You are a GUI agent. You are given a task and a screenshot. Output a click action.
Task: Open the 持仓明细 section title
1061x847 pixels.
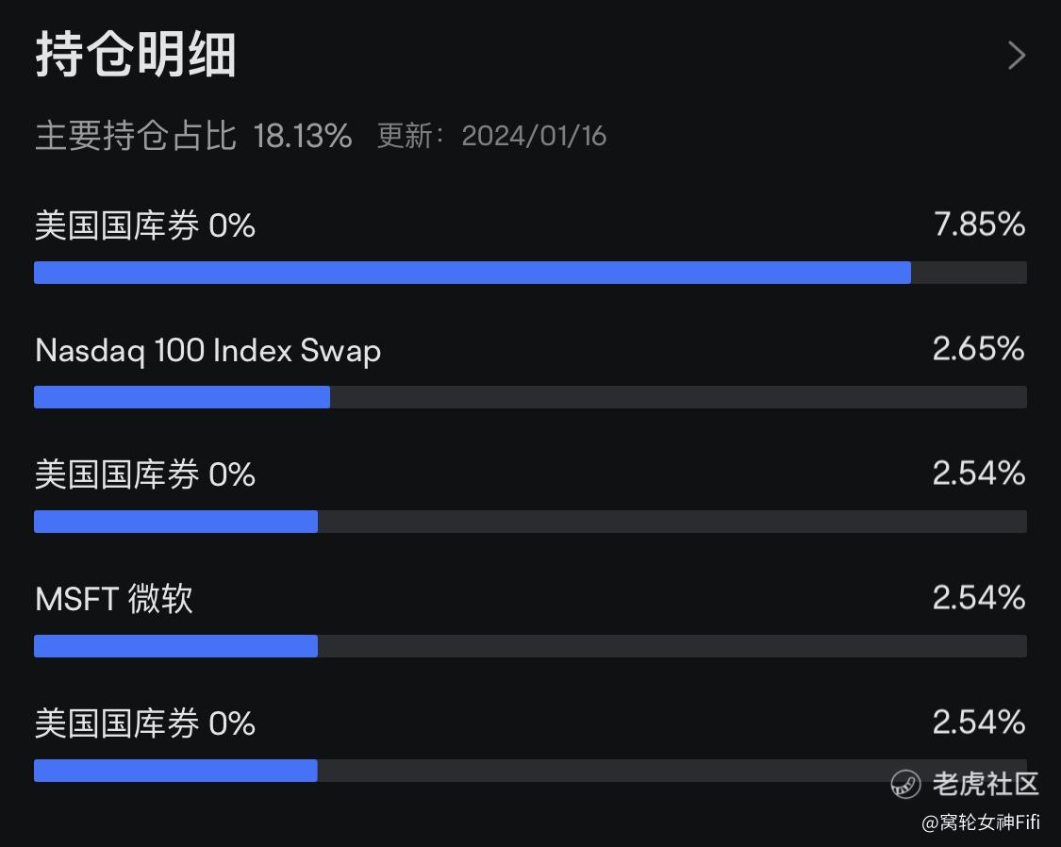pos(136,55)
